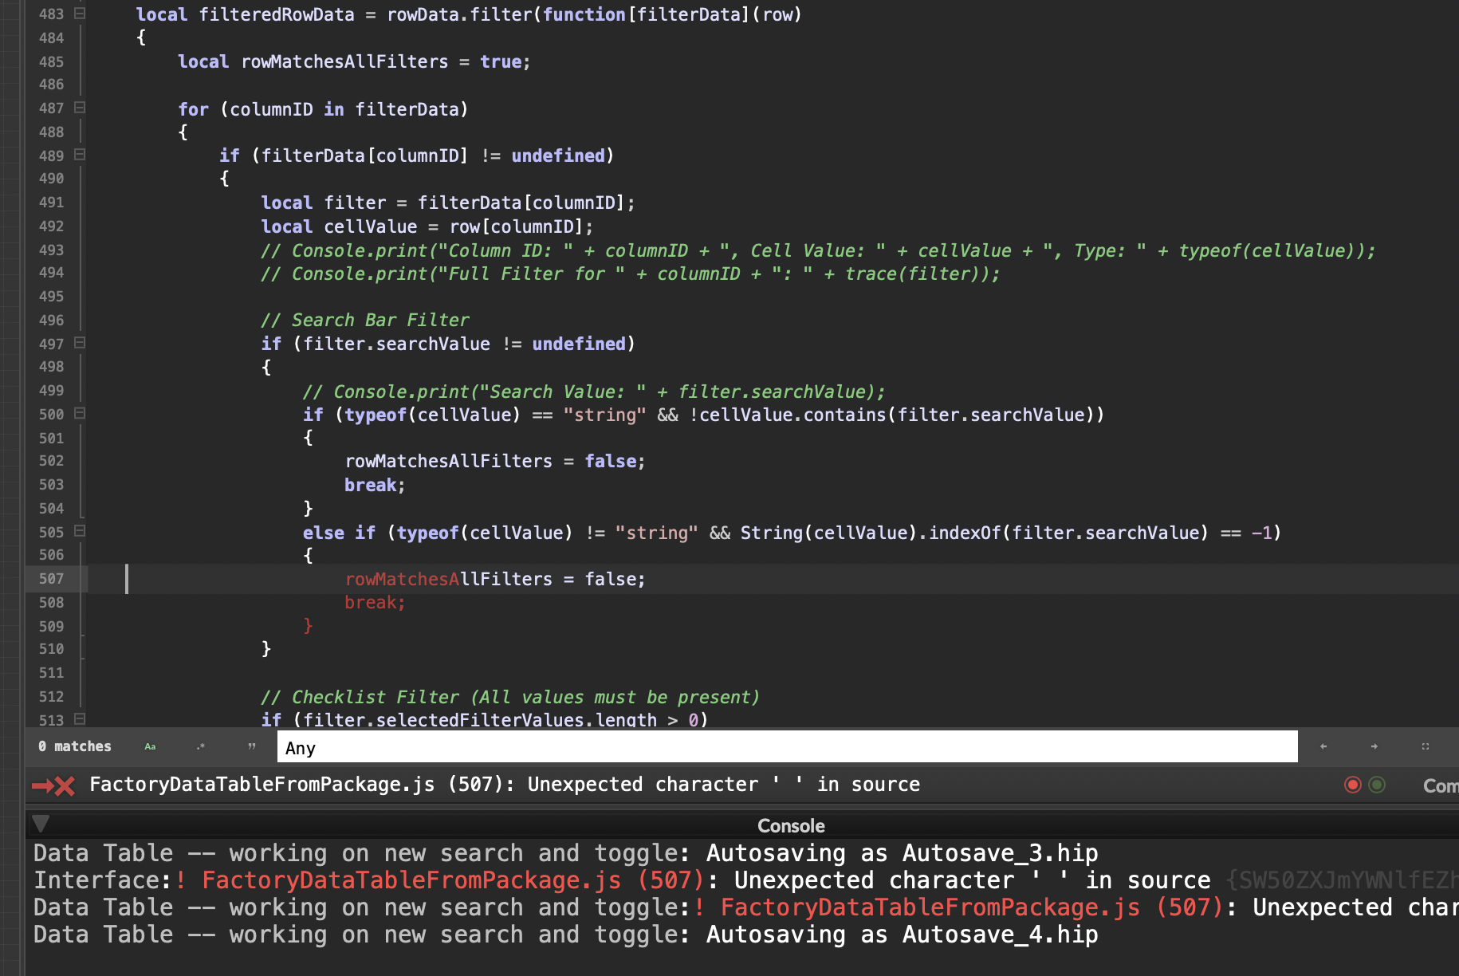Image resolution: width=1459 pixels, height=976 pixels.
Task: Collapse code fold at line 505
Action: (80, 531)
